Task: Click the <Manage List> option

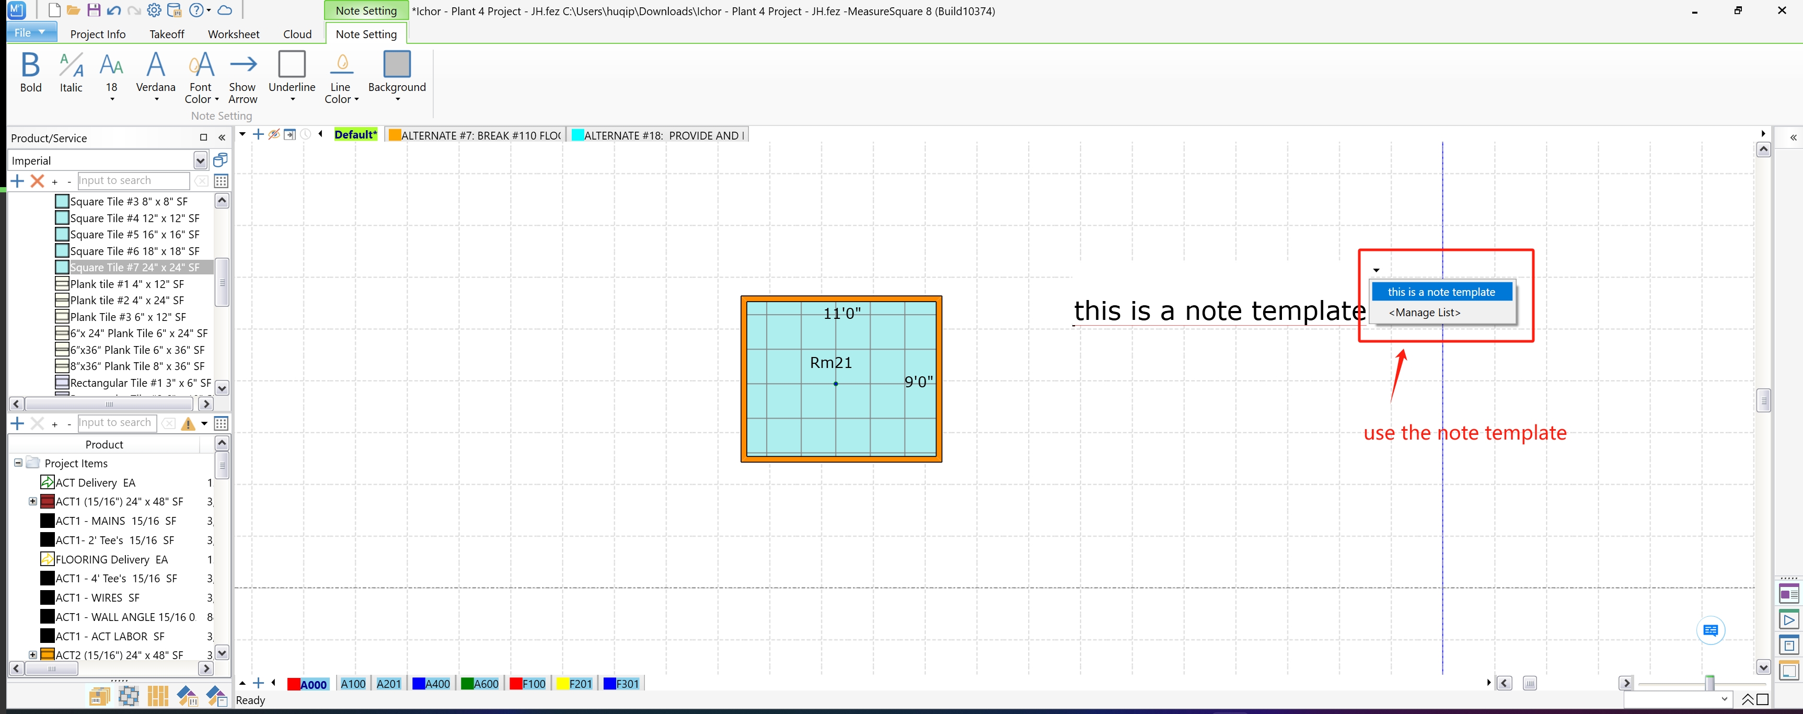Action: (1424, 312)
